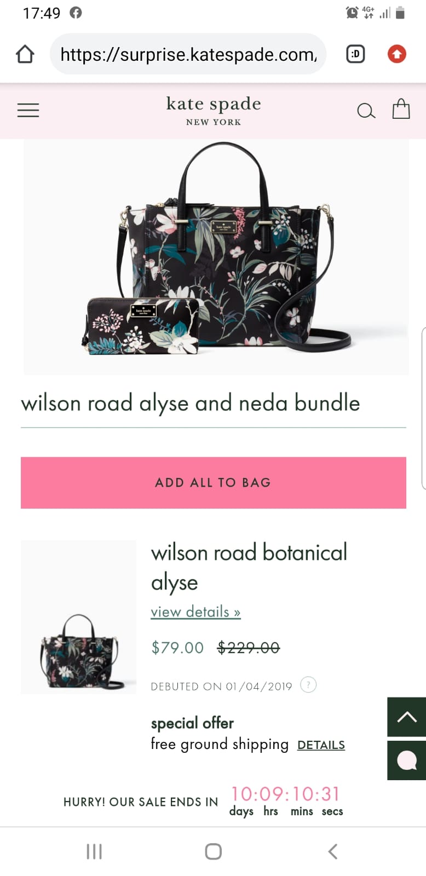Image resolution: width=426 pixels, height=876 pixels.
Task: Tap the search magnifier icon
Action: [x=366, y=111]
